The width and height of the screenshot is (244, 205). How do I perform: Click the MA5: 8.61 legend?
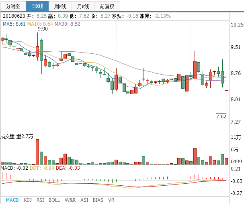14,24
